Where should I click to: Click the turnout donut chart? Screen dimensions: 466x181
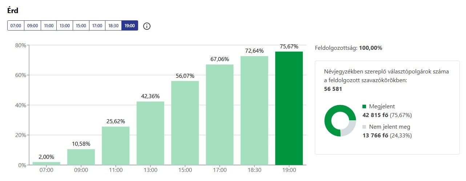(340, 121)
